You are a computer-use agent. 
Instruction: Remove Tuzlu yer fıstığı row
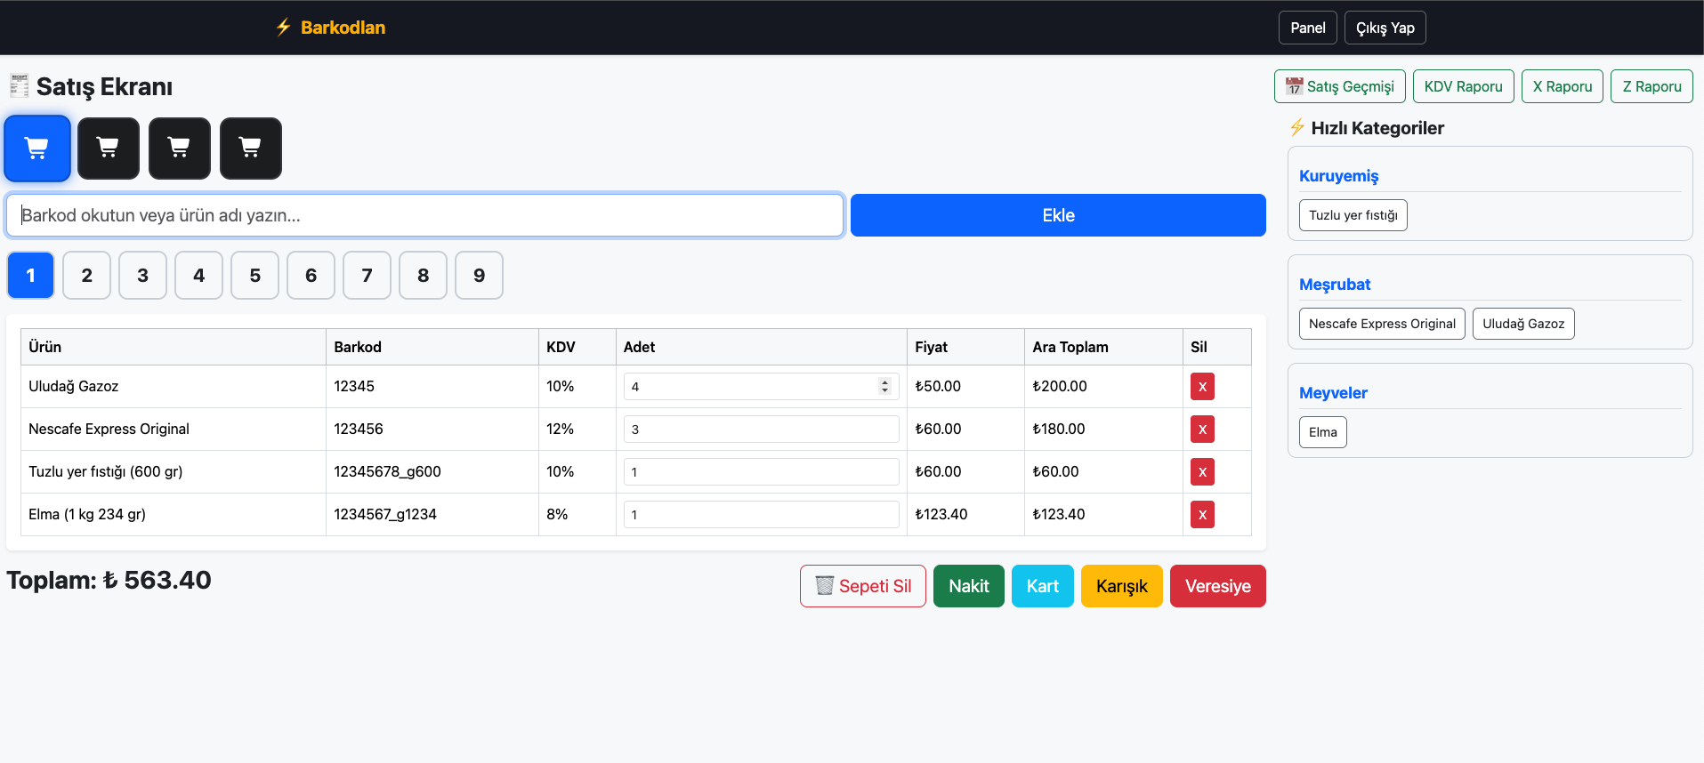pyautogui.click(x=1201, y=472)
